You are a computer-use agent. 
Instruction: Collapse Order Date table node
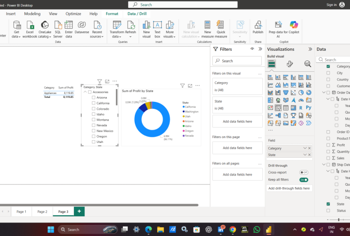[x=324, y=92]
